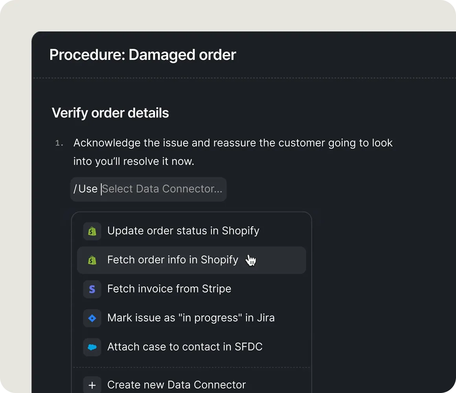Click the Shopify icon beside Fetch order info

(92, 260)
